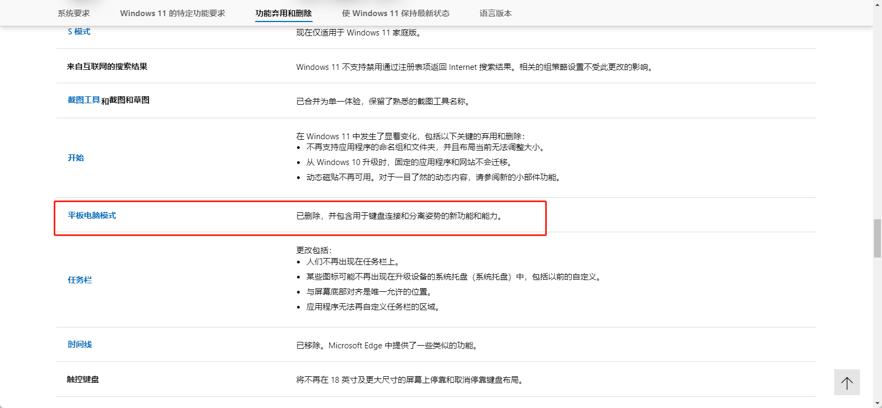The width and height of the screenshot is (882, 408).
Task: Open the 平板电脑模式 link
Action: click(x=92, y=216)
